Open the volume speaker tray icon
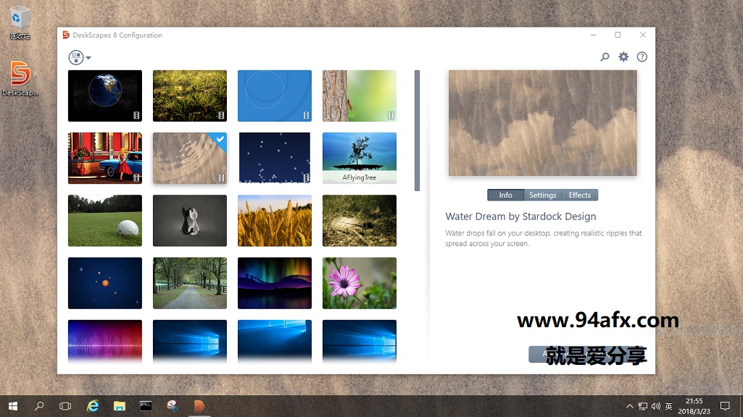This screenshot has width=743, height=417. click(x=656, y=406)
